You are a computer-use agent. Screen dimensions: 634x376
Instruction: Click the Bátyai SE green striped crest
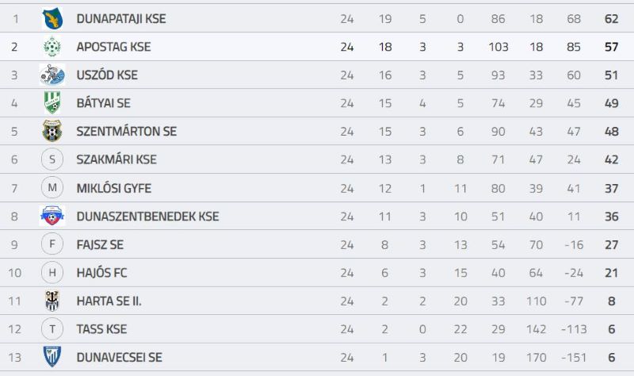point(52,103)
